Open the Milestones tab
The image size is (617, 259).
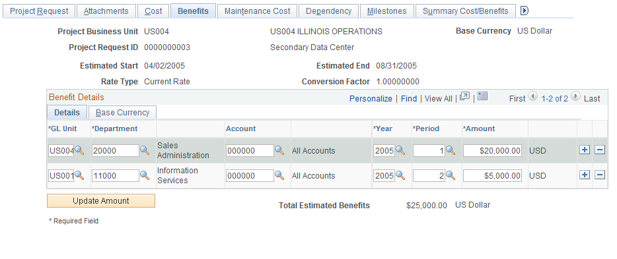(387, 11)
